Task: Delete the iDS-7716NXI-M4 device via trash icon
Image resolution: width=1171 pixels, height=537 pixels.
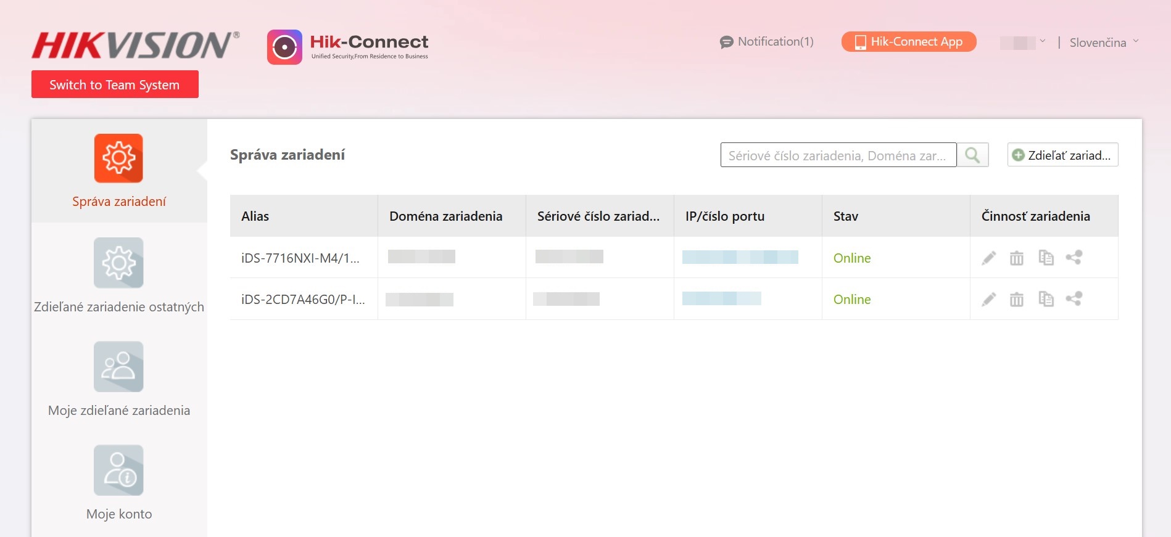Action: click(1016, 258)
